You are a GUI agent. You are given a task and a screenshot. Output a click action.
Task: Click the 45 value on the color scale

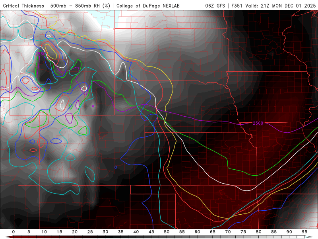click(x=151, y=232)
